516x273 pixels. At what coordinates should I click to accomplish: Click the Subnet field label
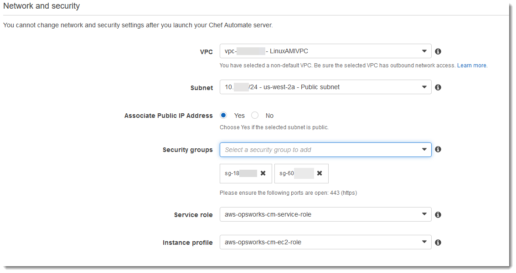click(x=202, y=88)
